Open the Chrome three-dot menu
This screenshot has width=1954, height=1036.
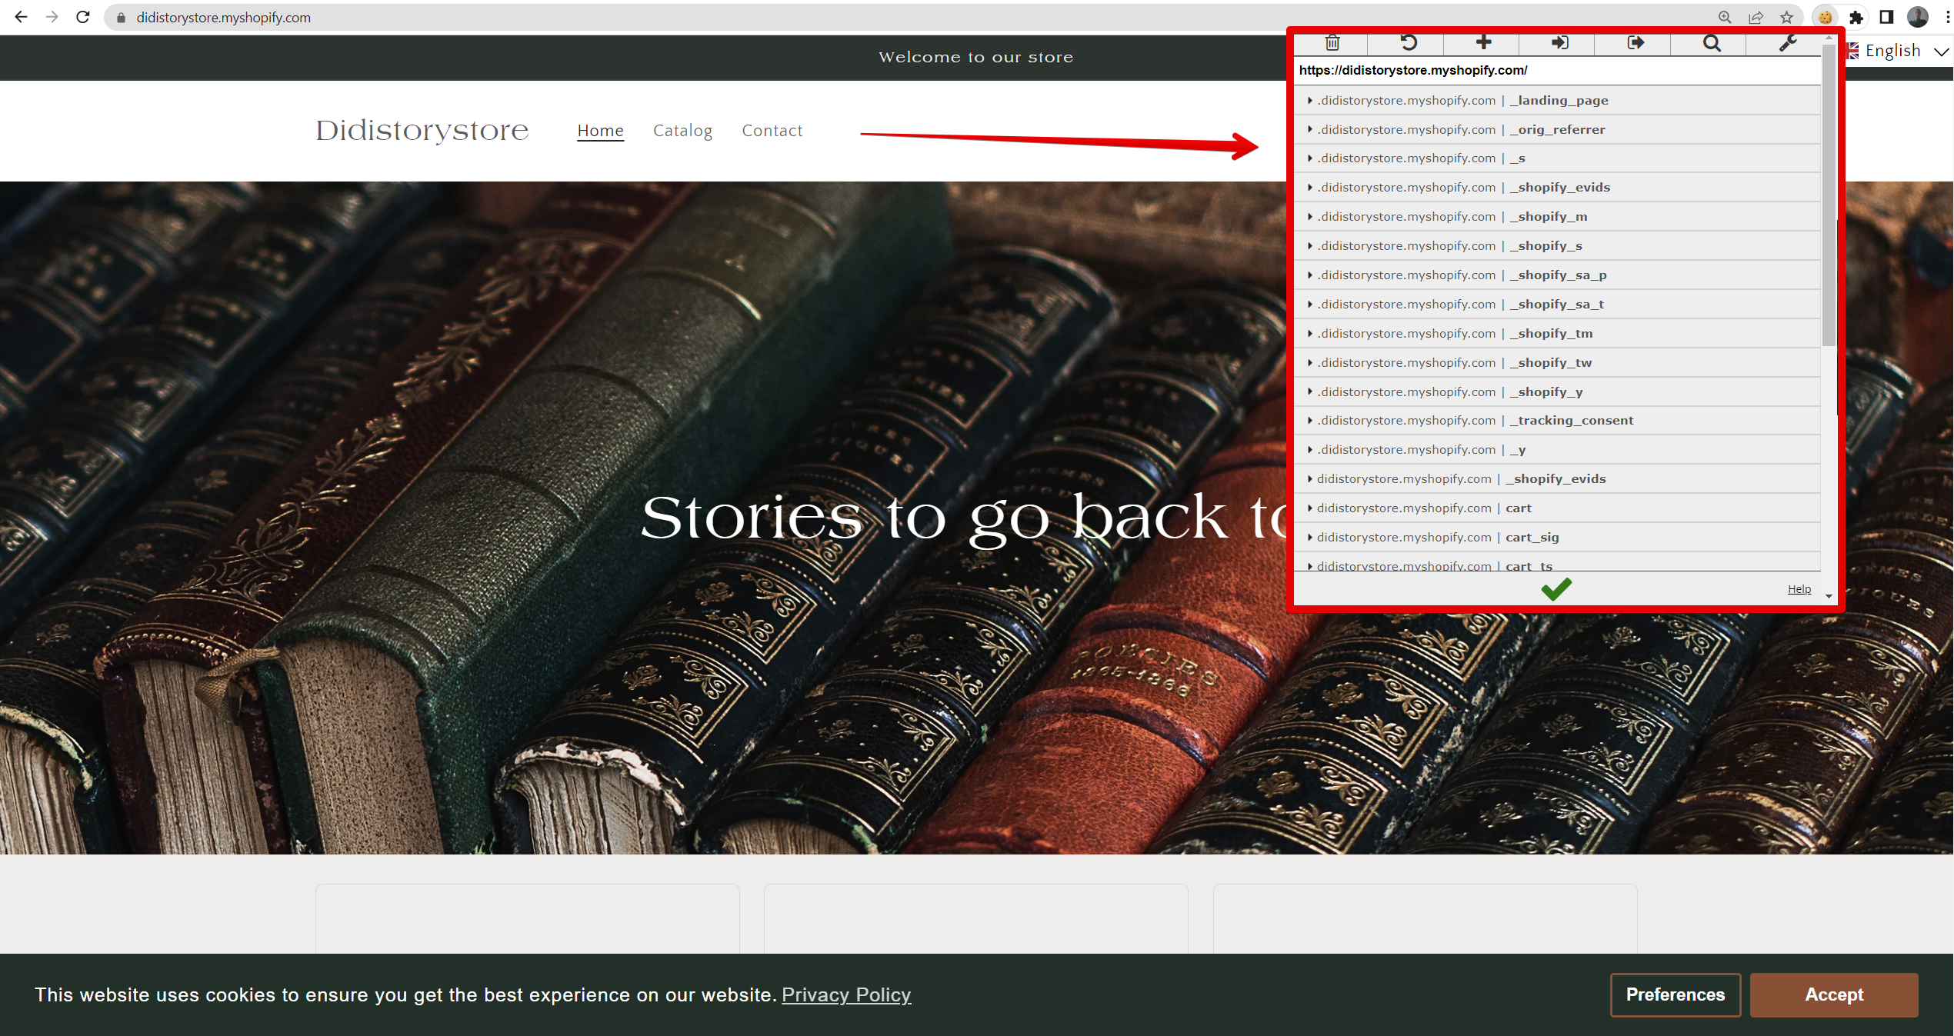[1947, 17]
